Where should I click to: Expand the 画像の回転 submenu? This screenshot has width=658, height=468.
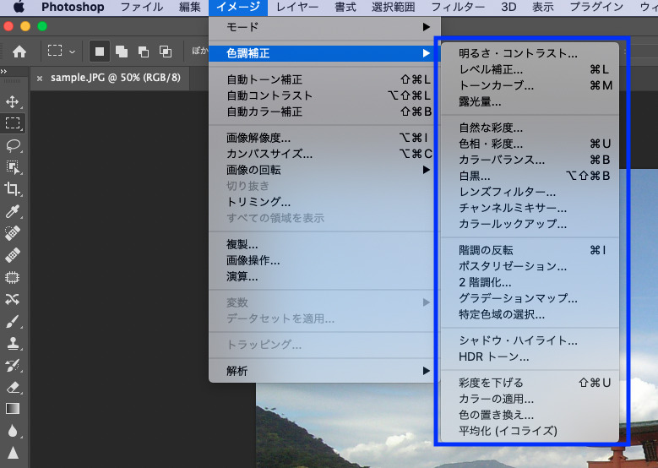tap(325, 170)
